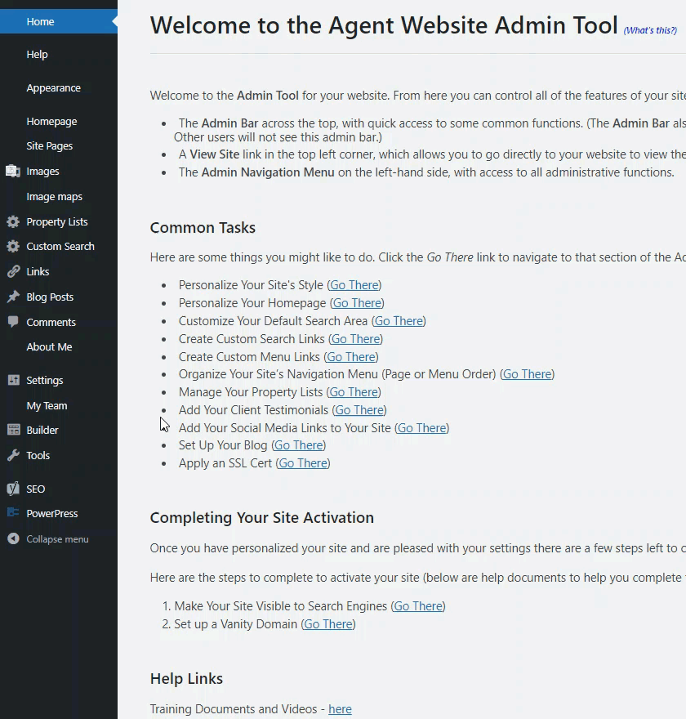686x719 pixels.
Task: Click the PowerPress icon in sidebar
Action: click(x=13, y=514)
